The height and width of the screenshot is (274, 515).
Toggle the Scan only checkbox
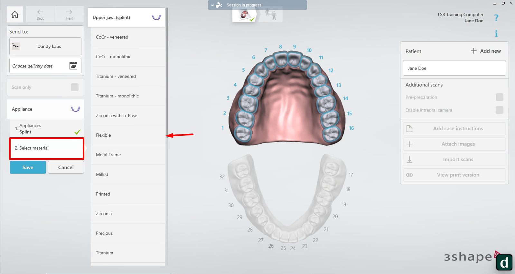coord(74,87)
